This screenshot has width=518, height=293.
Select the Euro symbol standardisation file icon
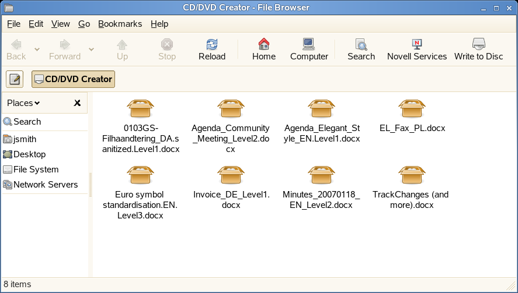(140, 175)
